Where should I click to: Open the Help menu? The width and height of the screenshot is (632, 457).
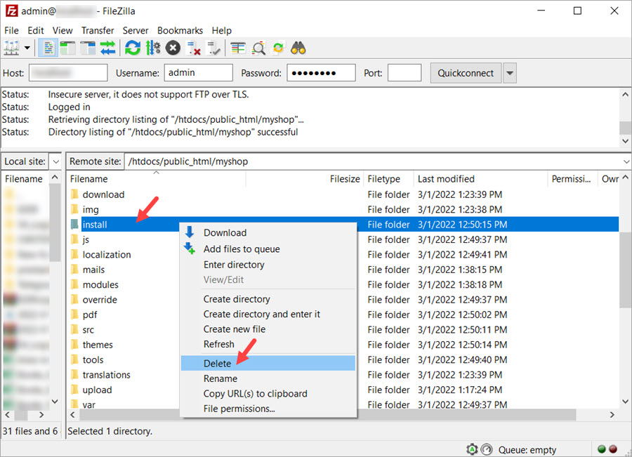pyautogui.click(x=222, y=31)
